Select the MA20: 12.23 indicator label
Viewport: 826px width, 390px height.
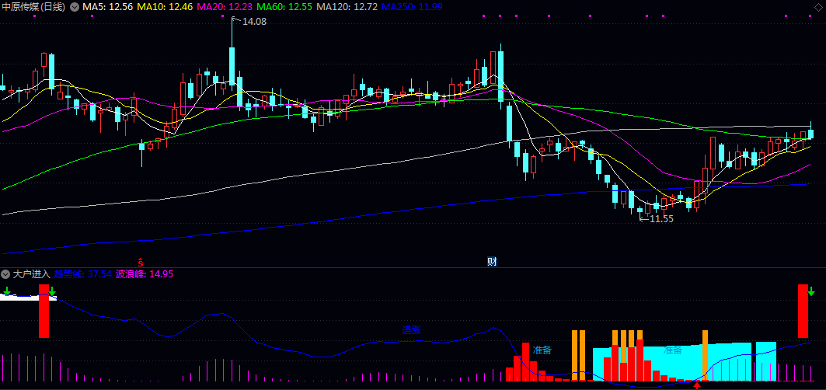pos(225,7)
